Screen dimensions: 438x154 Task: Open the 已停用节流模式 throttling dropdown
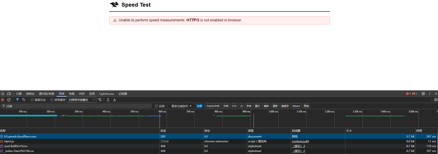point(81,100)
